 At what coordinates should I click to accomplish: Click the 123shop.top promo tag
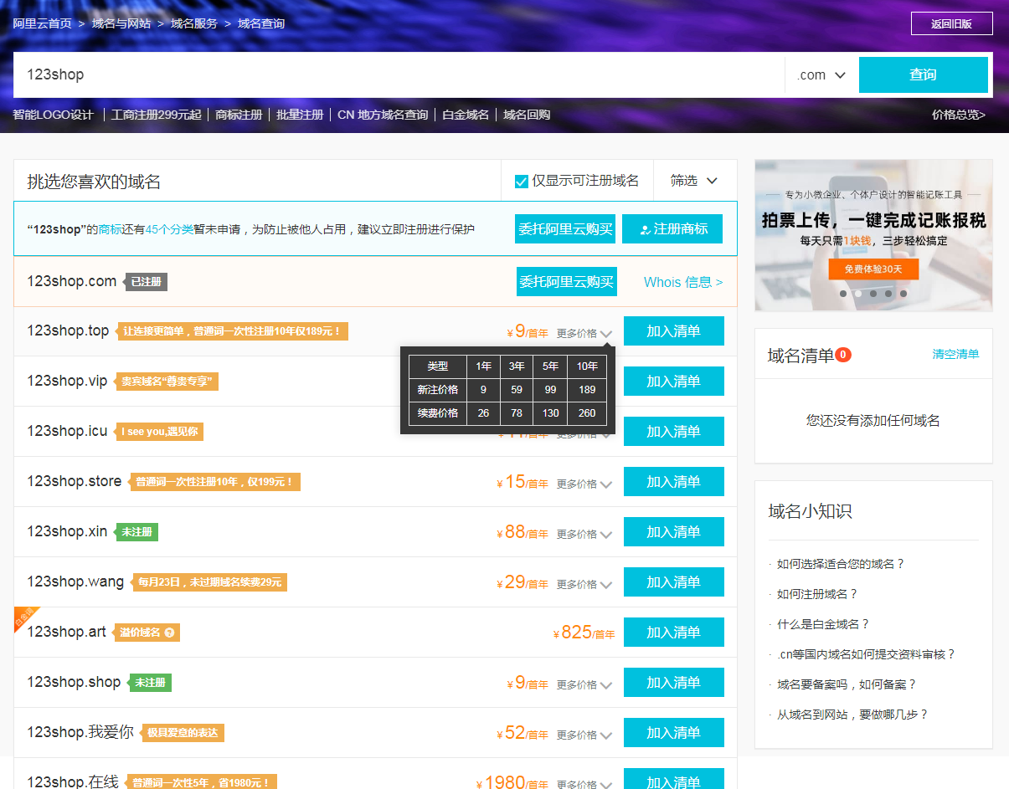tap(233, 331)
